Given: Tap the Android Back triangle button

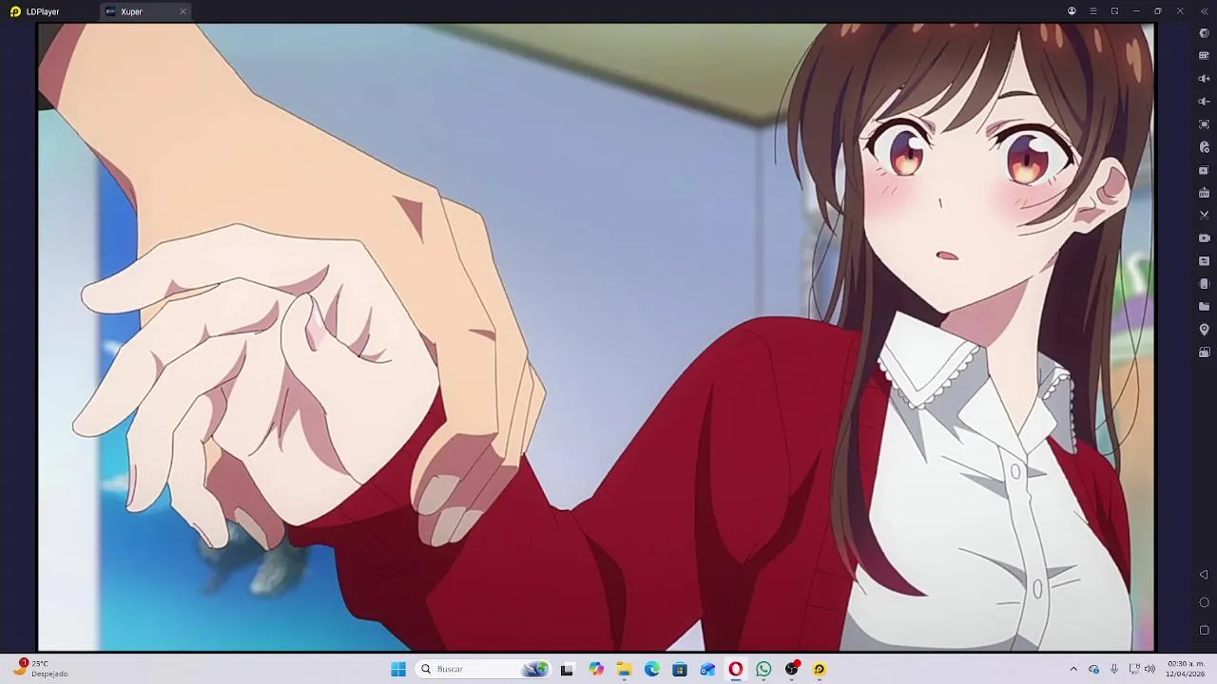Looking at the screenshot, I should point(1204,575).
